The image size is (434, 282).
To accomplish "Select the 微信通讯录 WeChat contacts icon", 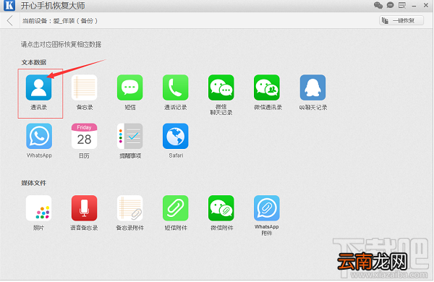I will point(267,87).
